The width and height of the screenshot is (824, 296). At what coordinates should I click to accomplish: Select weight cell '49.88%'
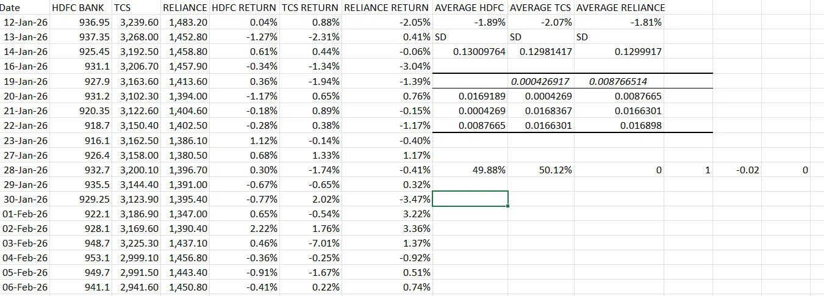click(x=470, y=170)
